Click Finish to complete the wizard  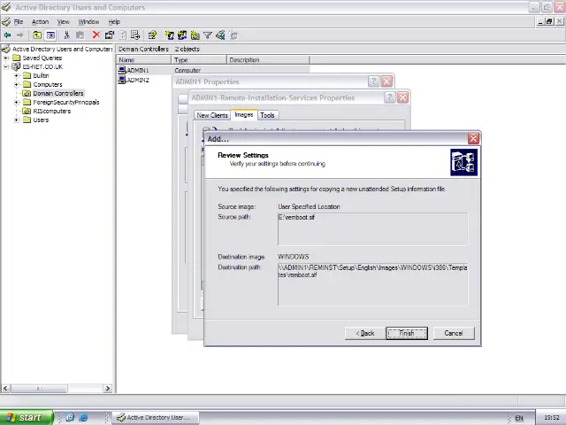(407, 333)
